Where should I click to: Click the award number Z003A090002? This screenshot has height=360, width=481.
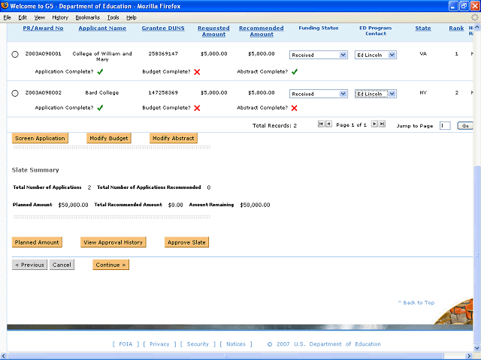click(44, 93)
